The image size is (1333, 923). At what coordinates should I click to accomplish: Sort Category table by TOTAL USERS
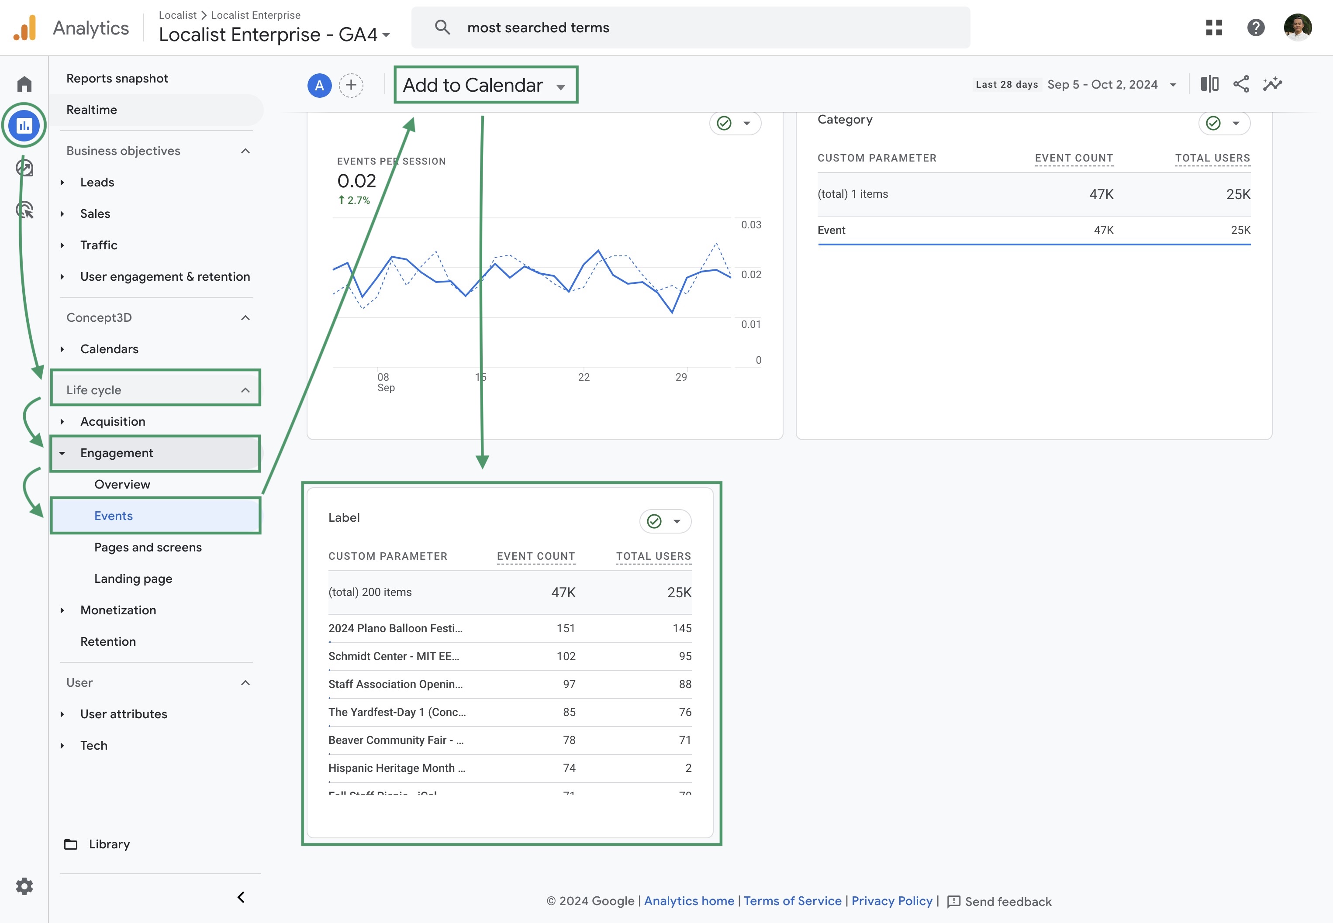[x=1212, y=158]
